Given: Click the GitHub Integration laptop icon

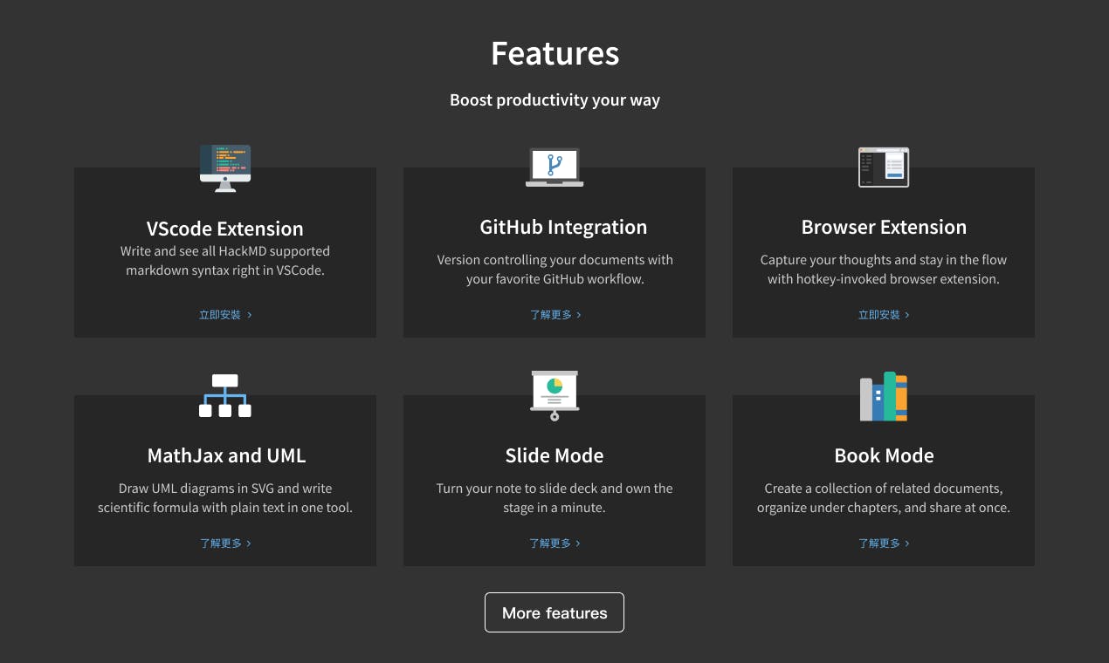Looking at the screenshot, I should [x=554, y=167].
